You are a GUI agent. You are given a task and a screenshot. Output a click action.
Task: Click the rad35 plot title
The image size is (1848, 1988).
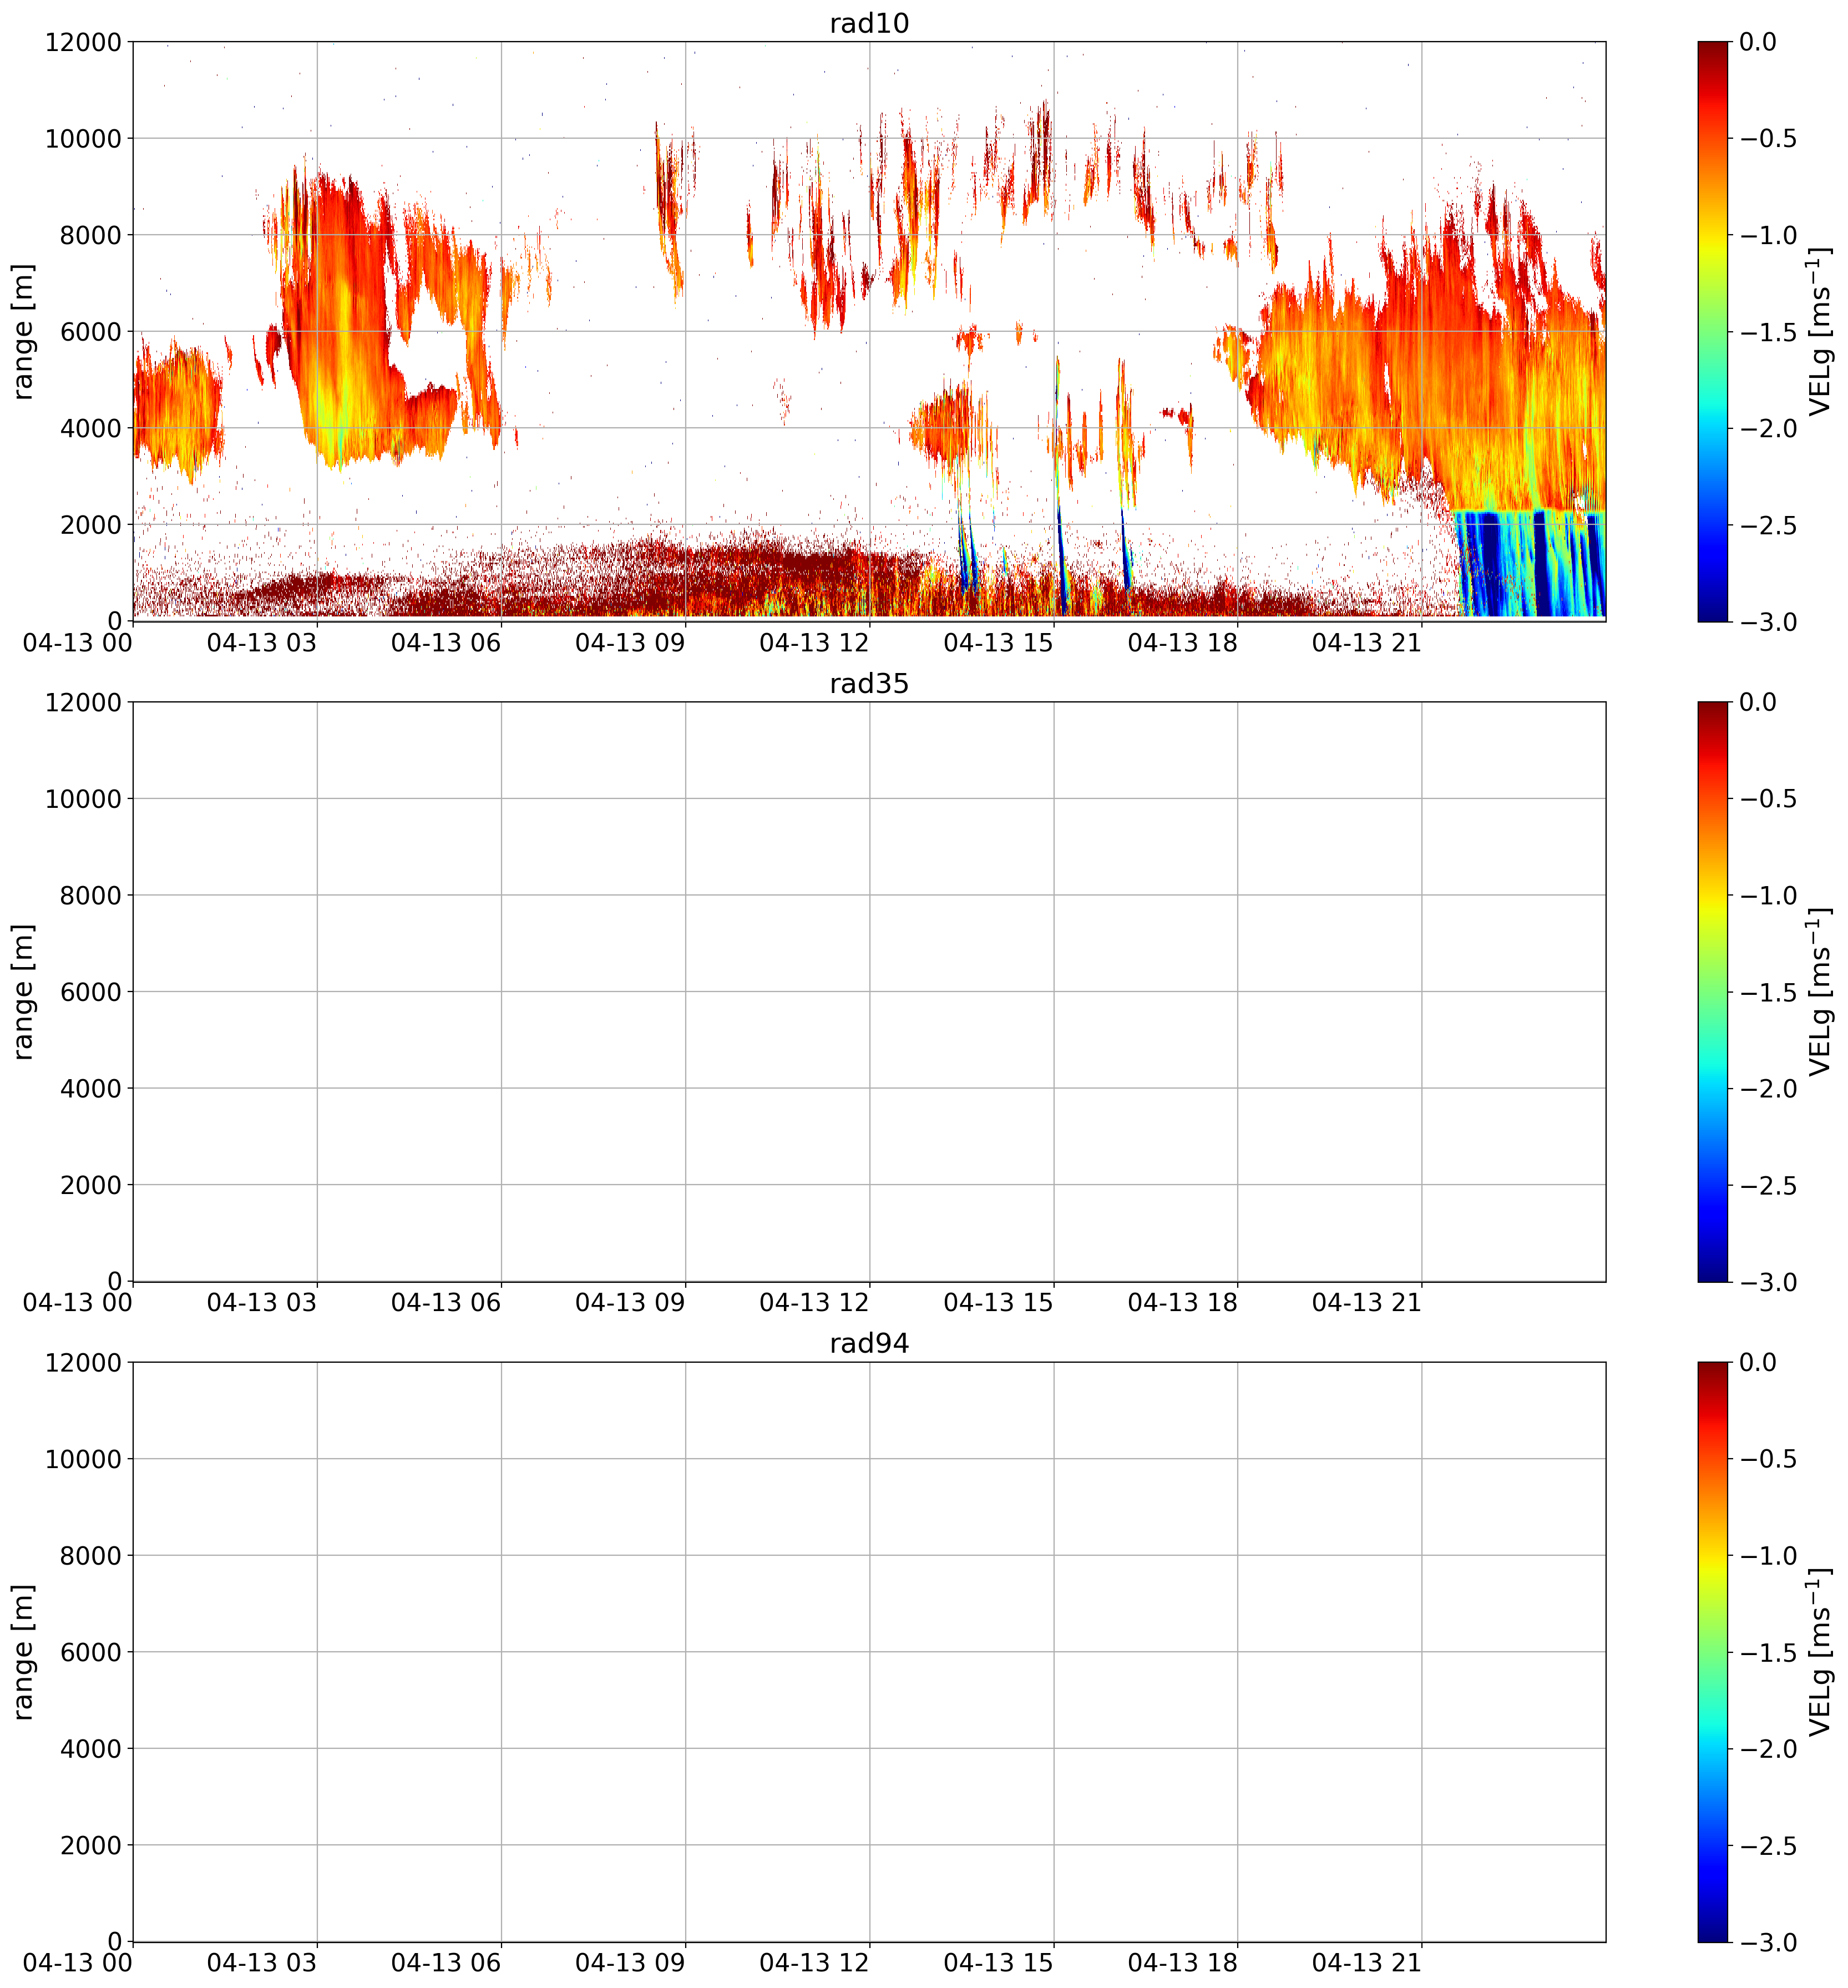[869, 684]
